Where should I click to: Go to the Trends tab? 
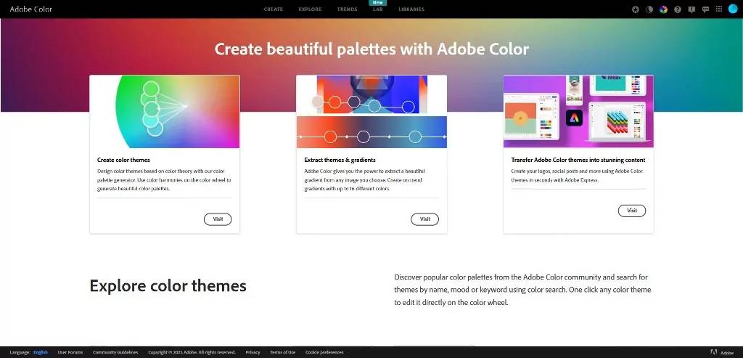pyautogui.click(x=348, y=9)
